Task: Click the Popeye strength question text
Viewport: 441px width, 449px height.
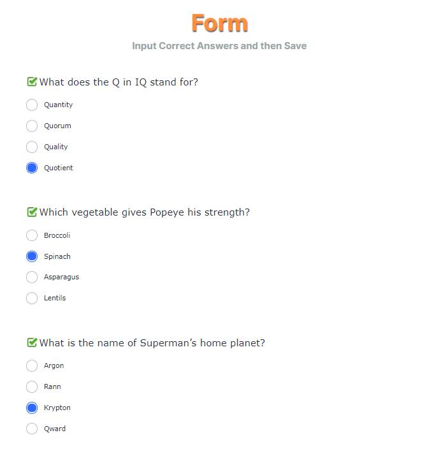Action: point(145,212)
